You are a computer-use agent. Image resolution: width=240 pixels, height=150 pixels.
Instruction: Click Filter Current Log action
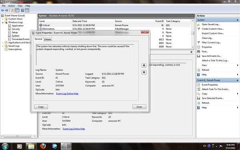(211, 42)
